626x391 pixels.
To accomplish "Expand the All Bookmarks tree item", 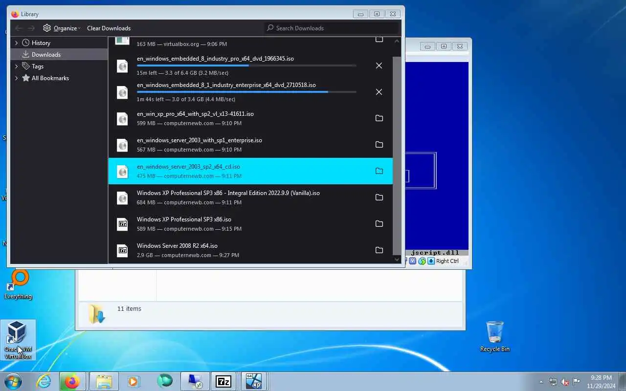I will 17,78.
